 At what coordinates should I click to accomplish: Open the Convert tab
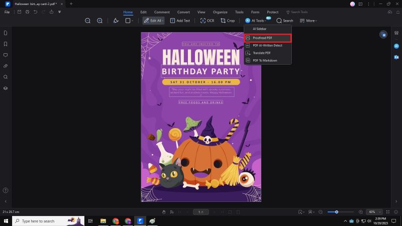coord(183,12)
